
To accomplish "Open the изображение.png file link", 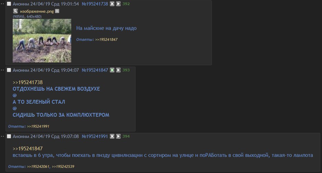I will (x=37, y=11).
